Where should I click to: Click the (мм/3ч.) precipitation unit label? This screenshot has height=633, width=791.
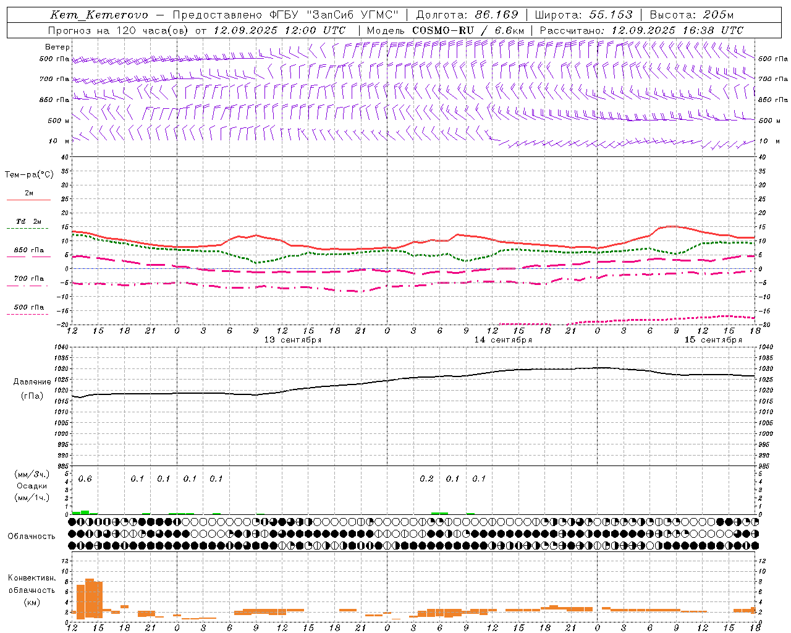(x=32, y=474)
